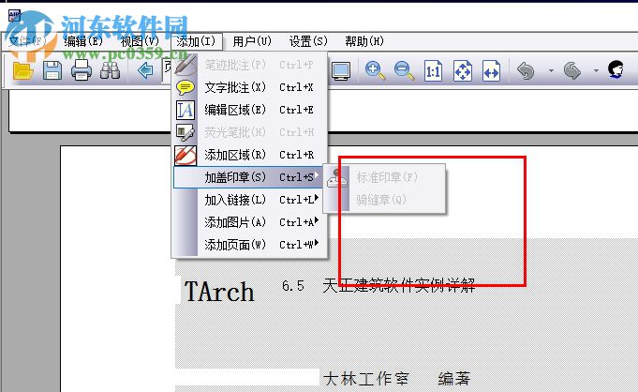
Task: Click the fit width icon
Action: [491, 71]
